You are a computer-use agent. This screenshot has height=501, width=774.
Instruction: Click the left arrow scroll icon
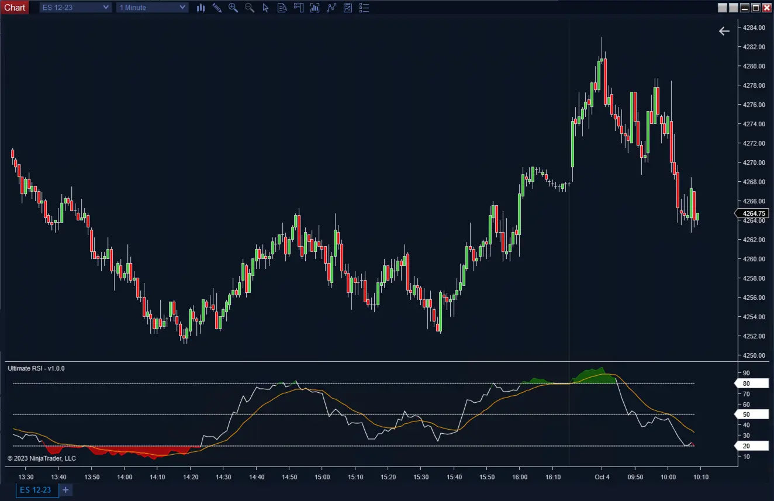pyautogui.click(x=724, y=32)
